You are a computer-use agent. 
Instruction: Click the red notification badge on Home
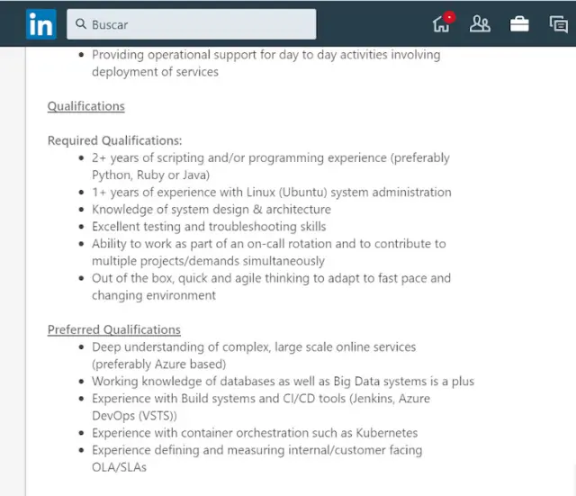click(449, 17)
